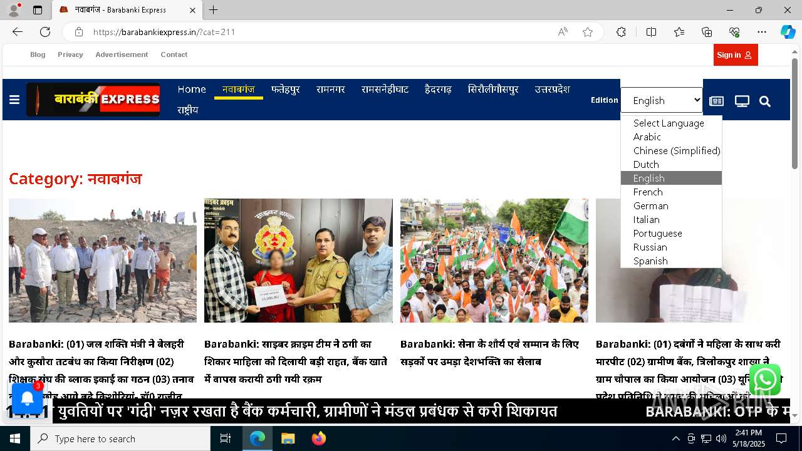
Task: Choose German from the language list
Action: pos(671,205)
